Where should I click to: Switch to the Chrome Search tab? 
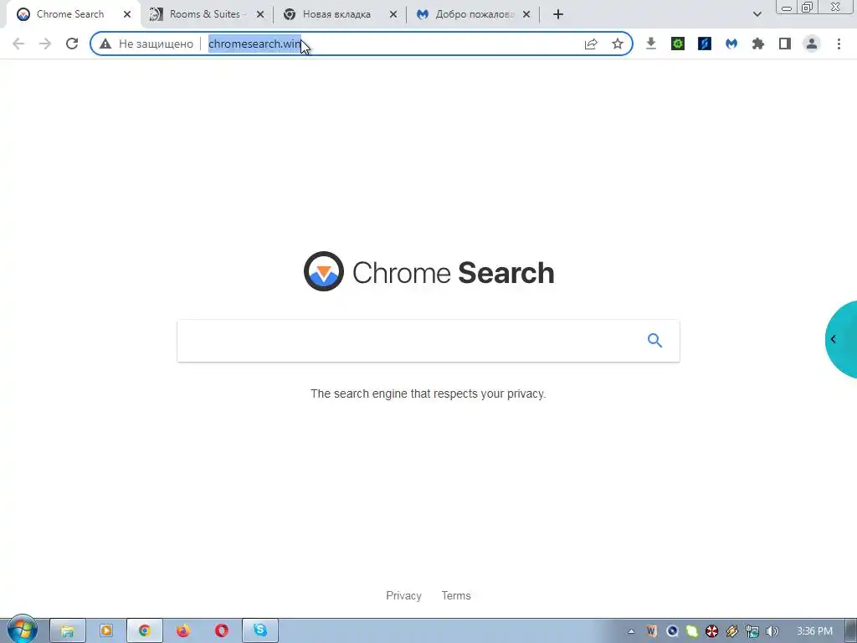point(70,14)
